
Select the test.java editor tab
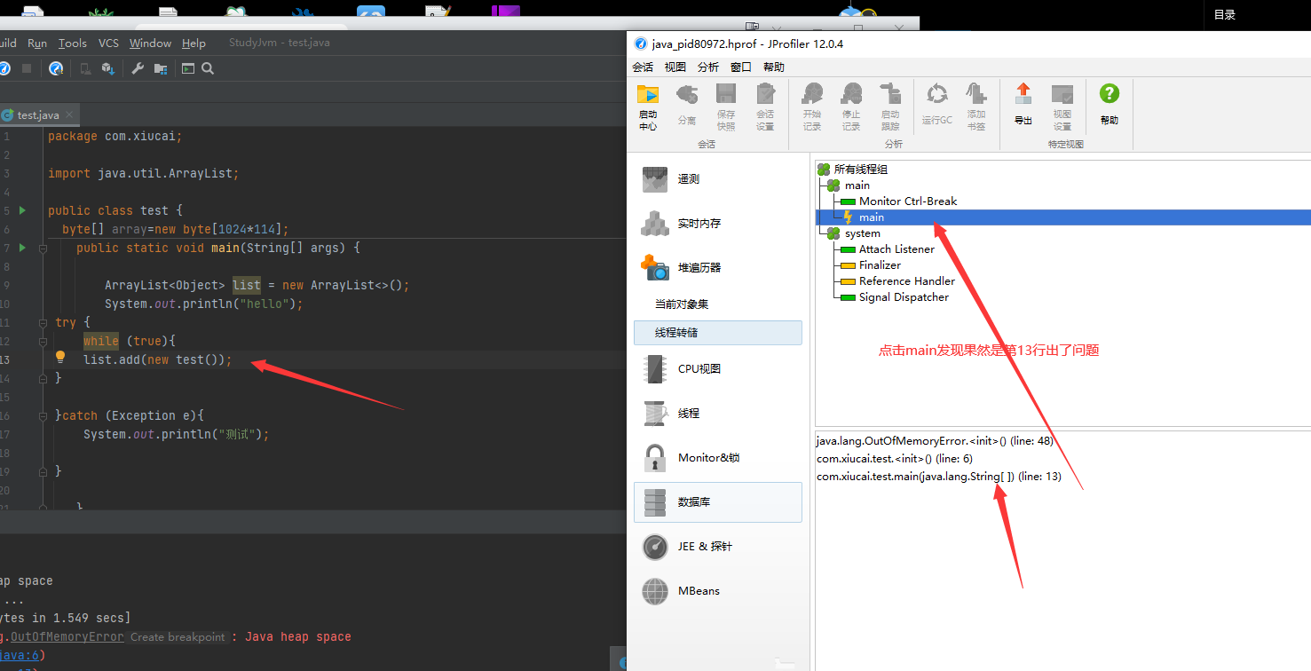coord(38,115)
